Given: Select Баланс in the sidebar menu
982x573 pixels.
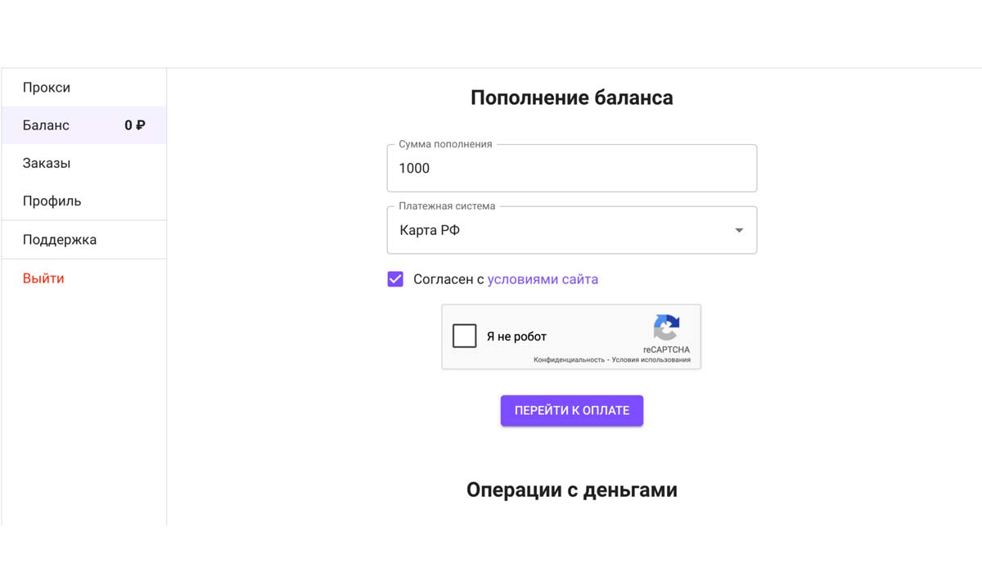Looking at the screenshot, I should tap(46, 125).
